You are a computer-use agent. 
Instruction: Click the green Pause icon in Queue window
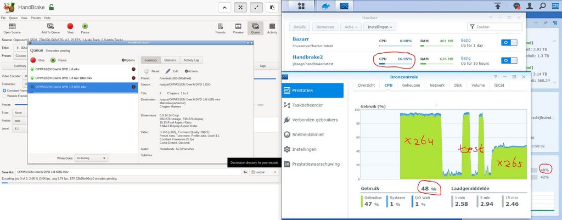pos(53,60)
